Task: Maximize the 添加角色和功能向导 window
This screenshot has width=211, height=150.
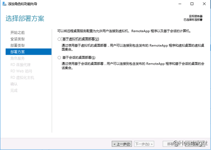Action: [192, 4]
